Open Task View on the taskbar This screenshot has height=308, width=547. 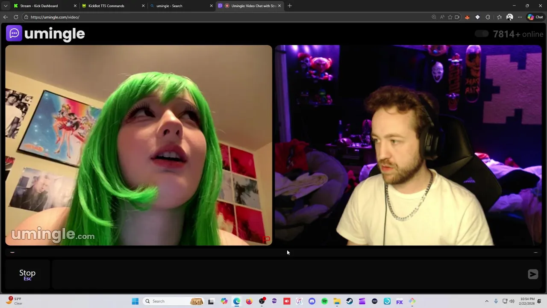[211, 301]
